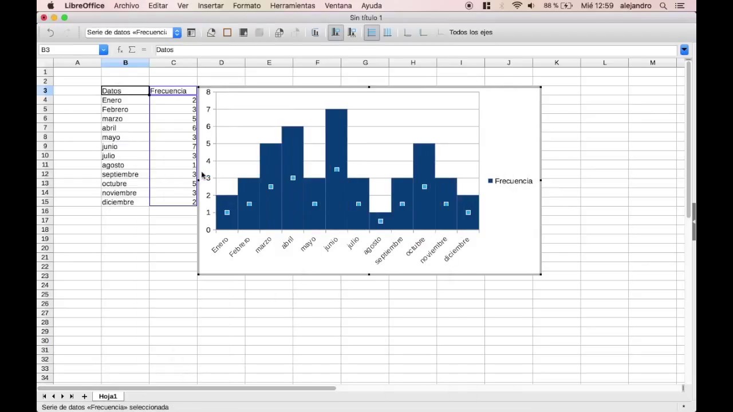Click next sheet navigation arrow
The height and width of the screenshot is (412, 733).
[62, 396]
